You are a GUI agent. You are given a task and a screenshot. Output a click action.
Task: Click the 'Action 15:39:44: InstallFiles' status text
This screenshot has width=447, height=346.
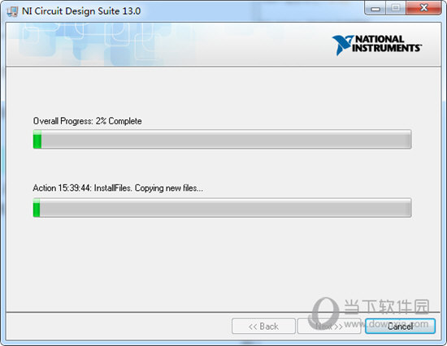[118, 188]
